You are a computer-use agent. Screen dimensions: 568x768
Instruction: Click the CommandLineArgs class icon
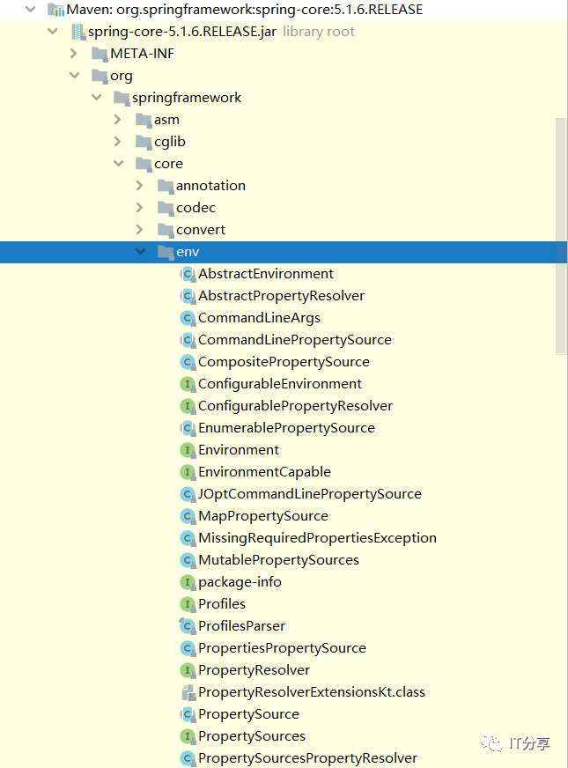click(188, 318)
